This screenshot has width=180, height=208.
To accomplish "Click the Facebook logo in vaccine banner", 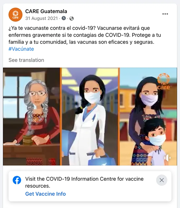I will pos(17,180).
